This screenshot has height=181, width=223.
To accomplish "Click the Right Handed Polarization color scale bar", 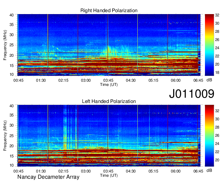I will tap(209, 45).
